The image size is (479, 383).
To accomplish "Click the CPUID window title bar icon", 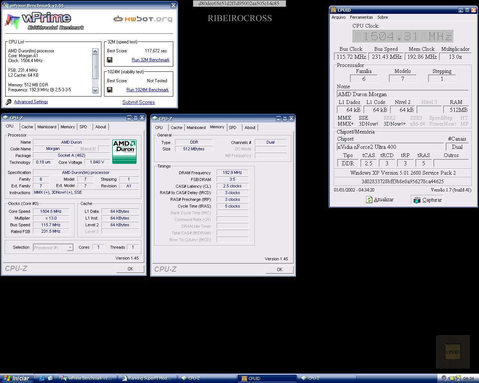I will pos(334,10).
